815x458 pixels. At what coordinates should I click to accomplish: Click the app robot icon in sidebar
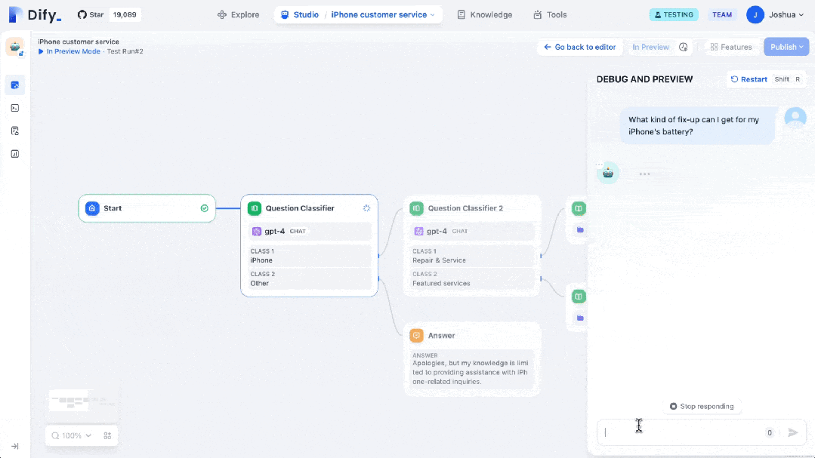(x=14, y=47)
